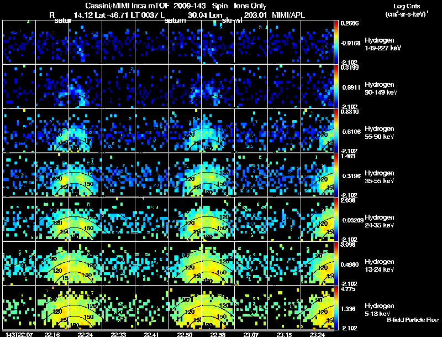Click the Hydrogen 24-35 keV row label
Screen dimensions: 442x337
tap(380, 221)
